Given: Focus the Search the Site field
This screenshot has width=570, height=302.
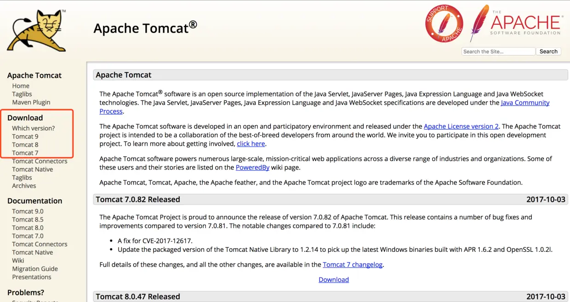Looking at the screenshot, I should [498, 51].
